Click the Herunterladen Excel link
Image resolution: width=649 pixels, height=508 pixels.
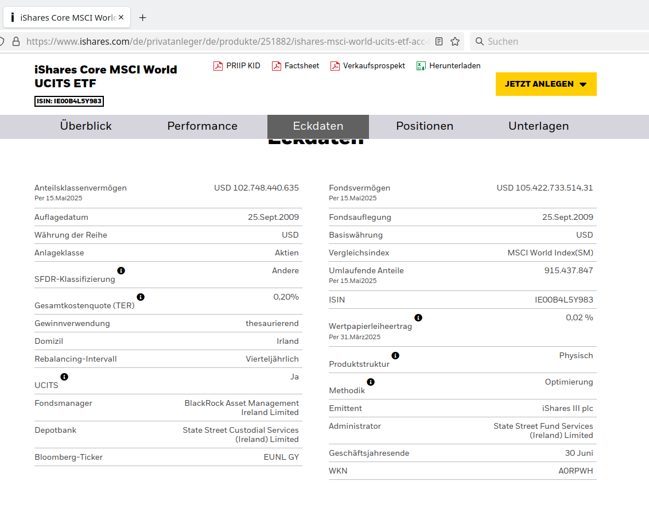tap(449, 66)
